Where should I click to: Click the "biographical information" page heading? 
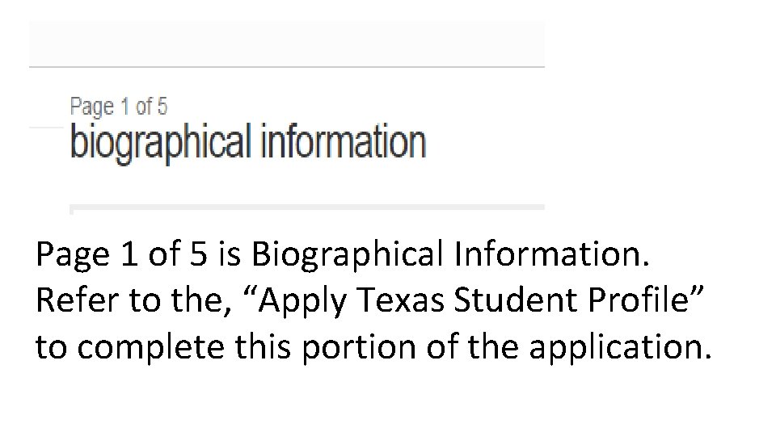click(247, 143)
